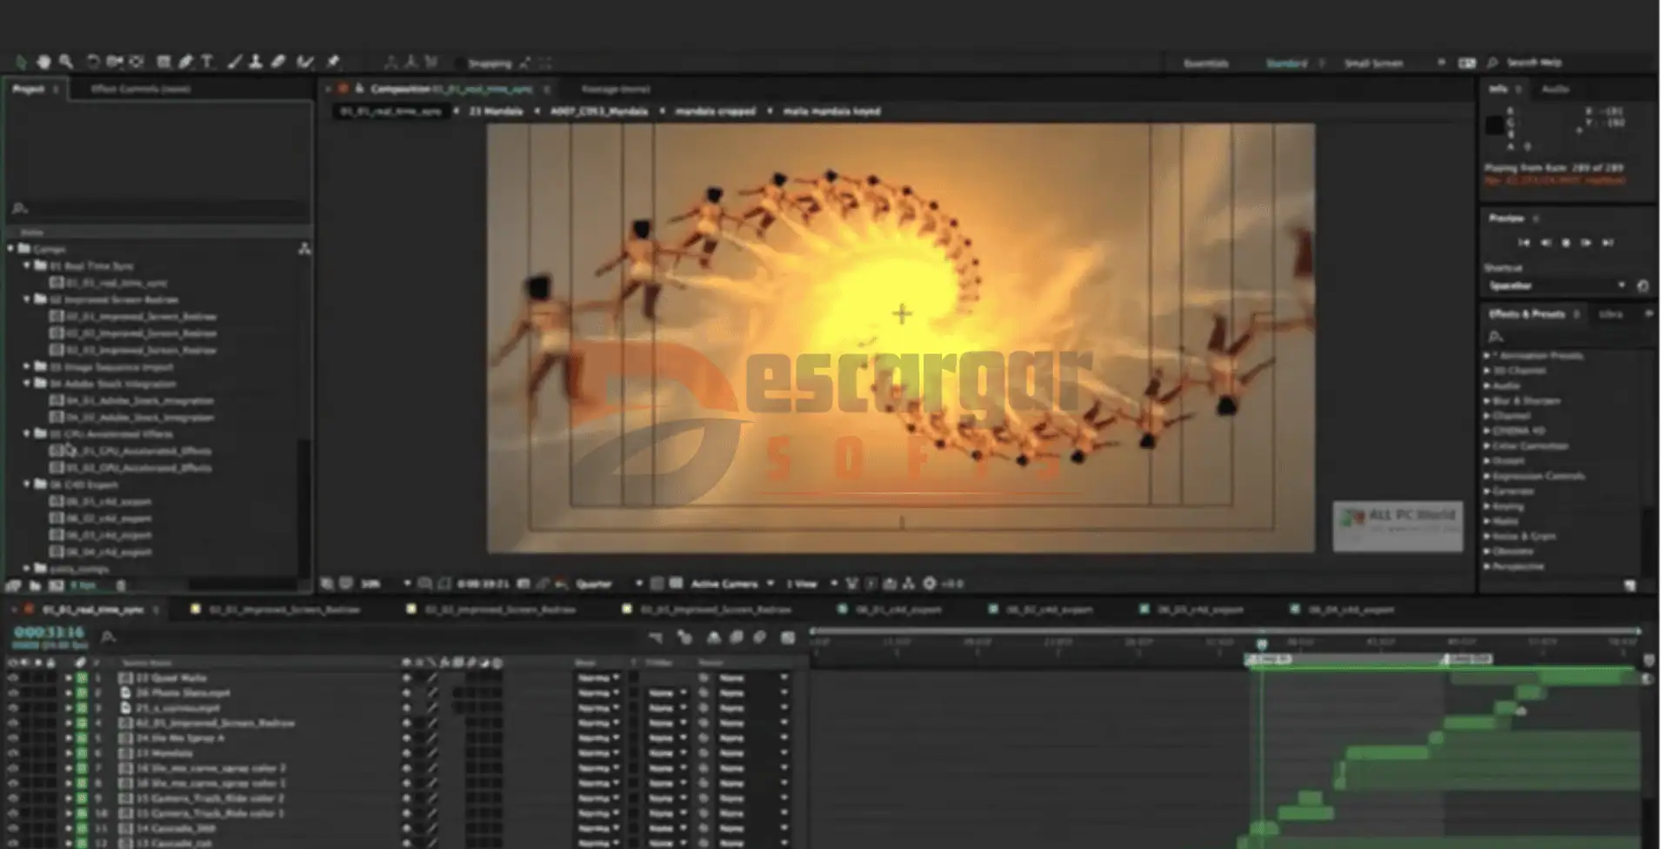Click the workspace panel icon beside Search Help

1467,64
